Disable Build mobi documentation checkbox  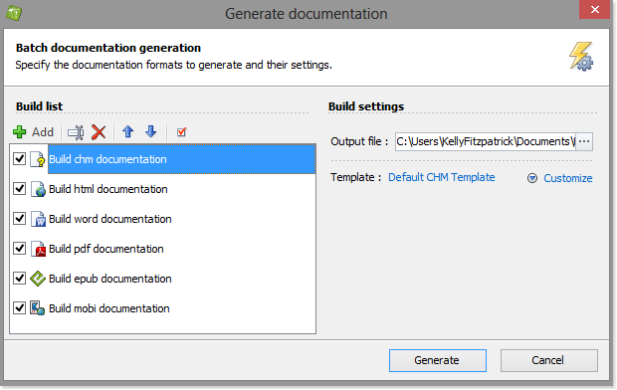tap(19, 308)
